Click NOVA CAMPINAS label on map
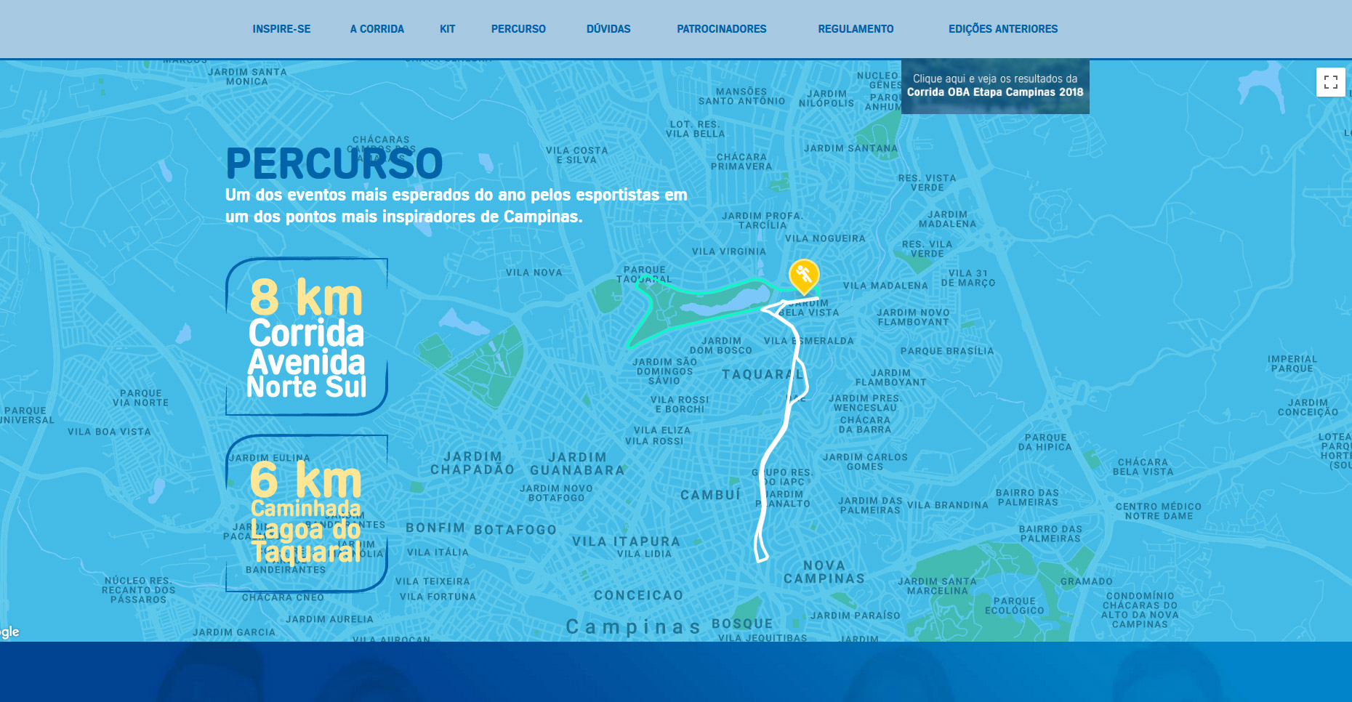1352x702 pixels. tap(824, 572)
